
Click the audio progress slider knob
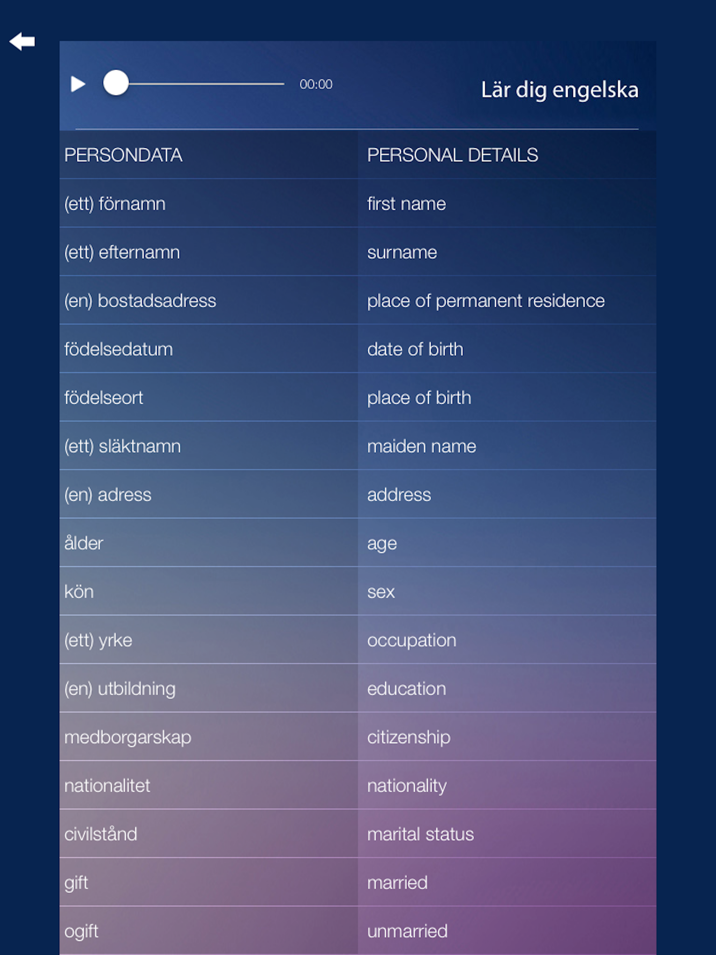pos(116,83)
